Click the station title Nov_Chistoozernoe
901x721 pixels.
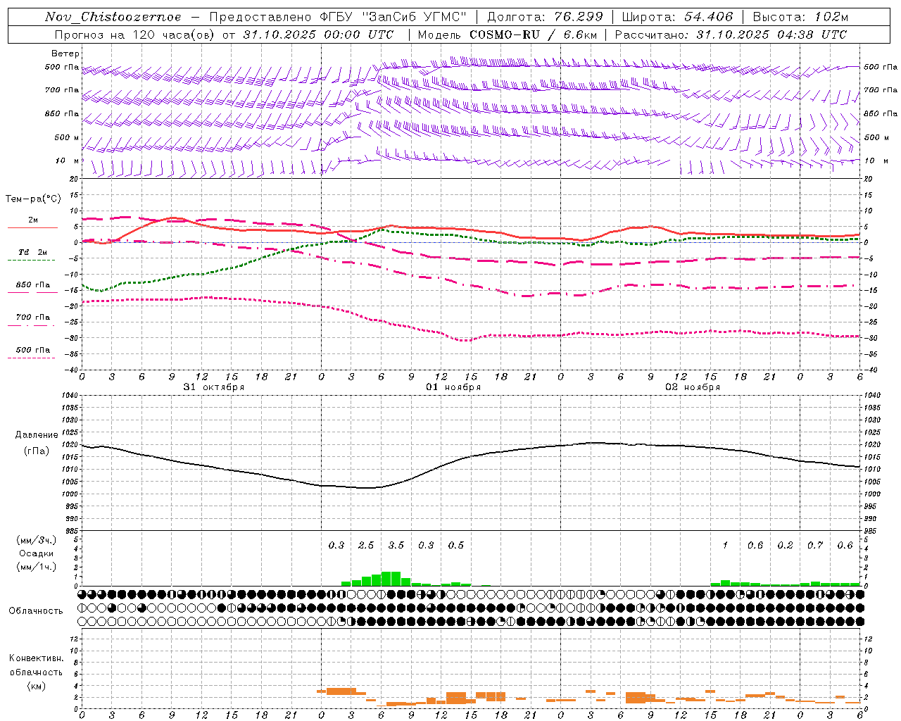click(113, 17)
